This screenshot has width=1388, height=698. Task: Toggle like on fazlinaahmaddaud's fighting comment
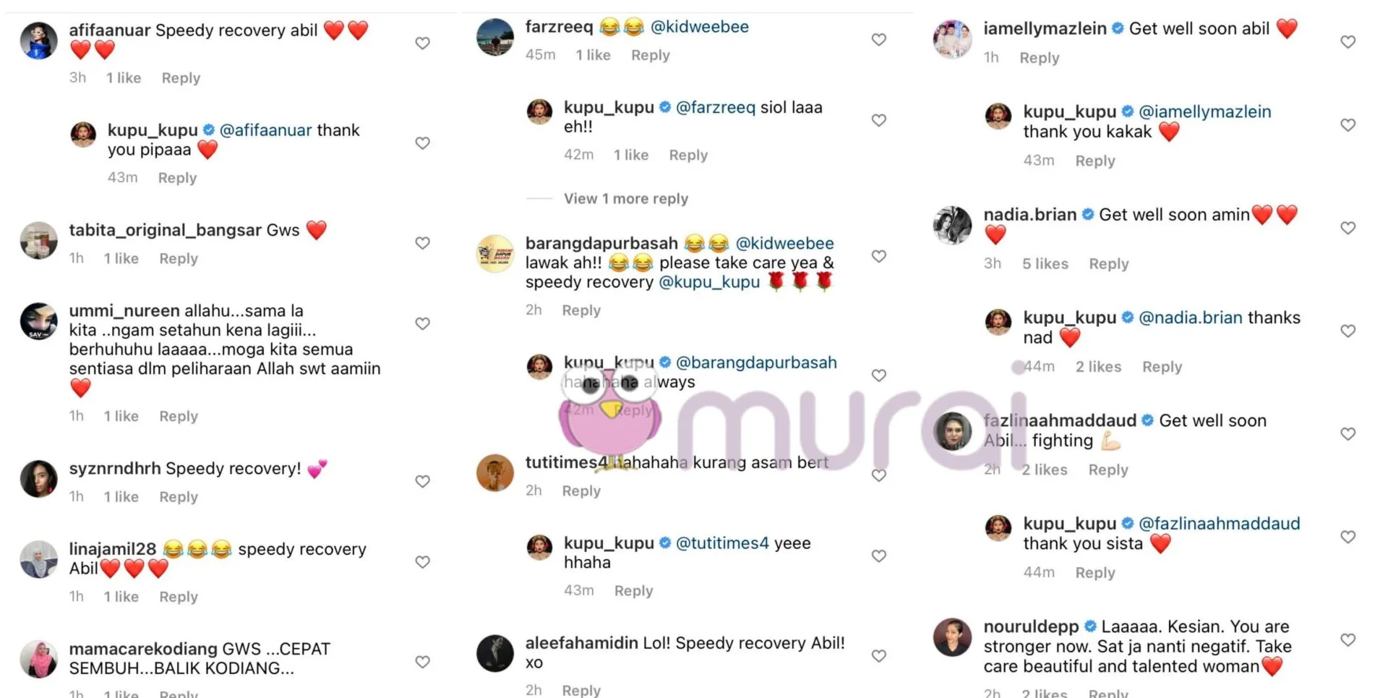click(x=1348, y=434)
